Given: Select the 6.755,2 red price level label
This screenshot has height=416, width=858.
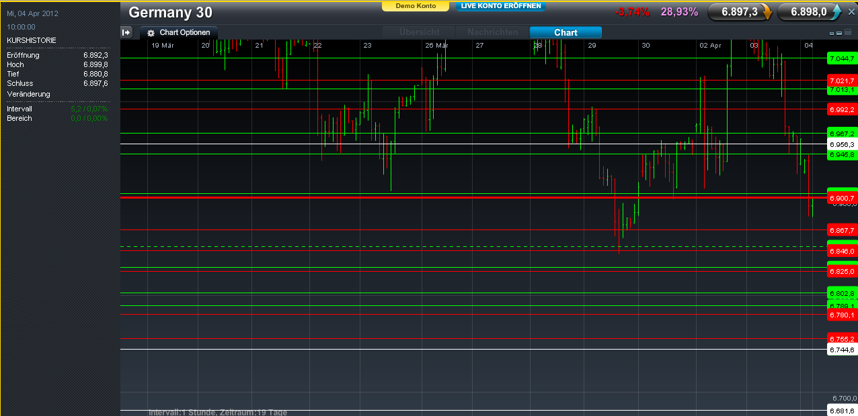Looking at the screenshot, I should [842, 339].
